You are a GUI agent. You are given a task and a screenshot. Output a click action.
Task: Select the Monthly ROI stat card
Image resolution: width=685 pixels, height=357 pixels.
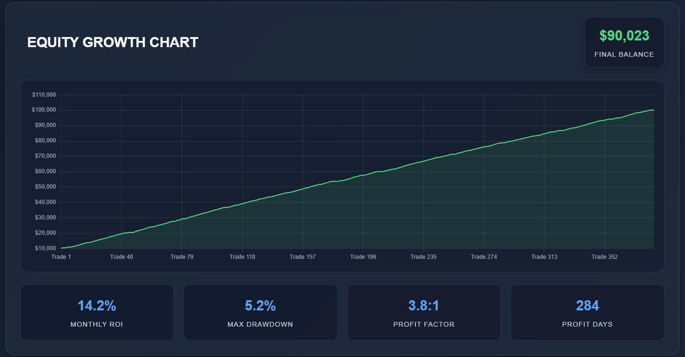tap(97, 313)
